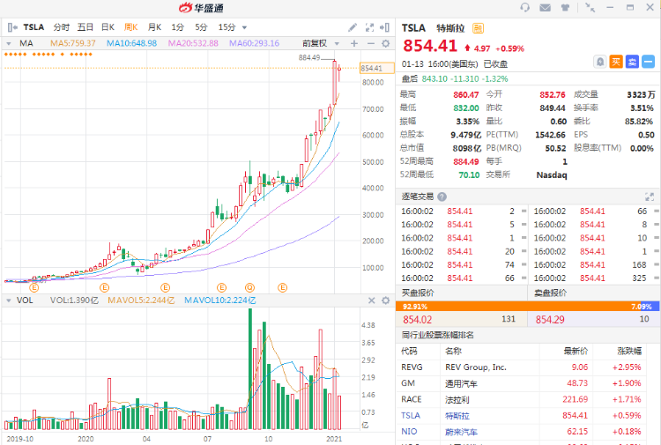Click the E marker right of Q
This screenshot has height=445, width=661.
pos(282,288)
